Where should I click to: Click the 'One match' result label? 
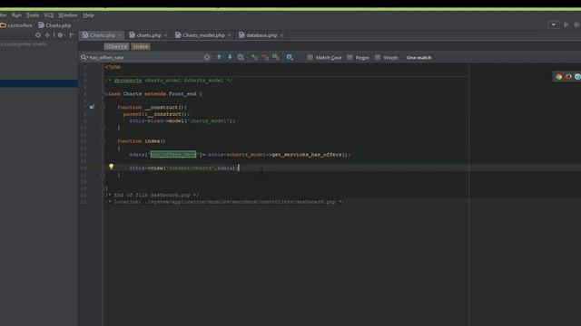[419, 58]
